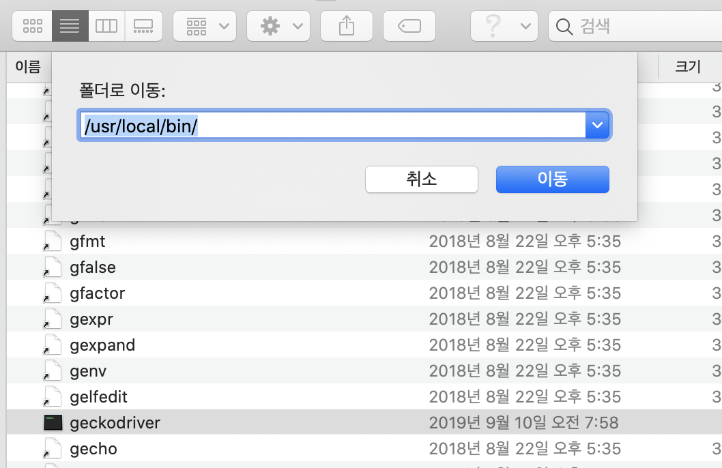Click the 폴더로 이동 dialog label
Viewport: 722px width, 468px height.
tap(122, 90)
